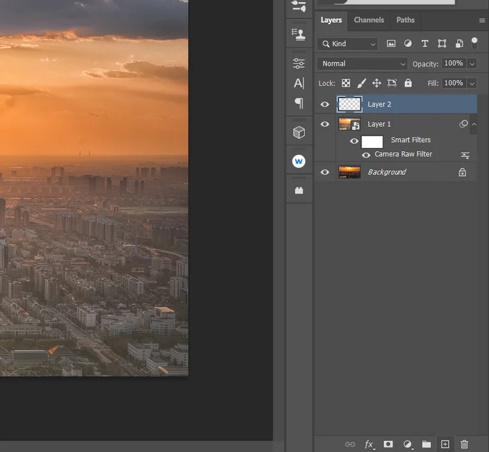Delete layer using the trash icon

464,444
